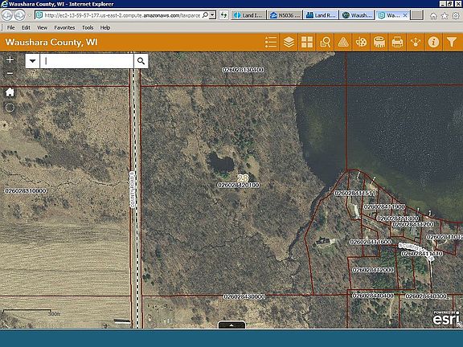Select parcel label 026028440300
Image resolution: width=463 pixels, height=347 pixels.
click(x=426, y=296)
